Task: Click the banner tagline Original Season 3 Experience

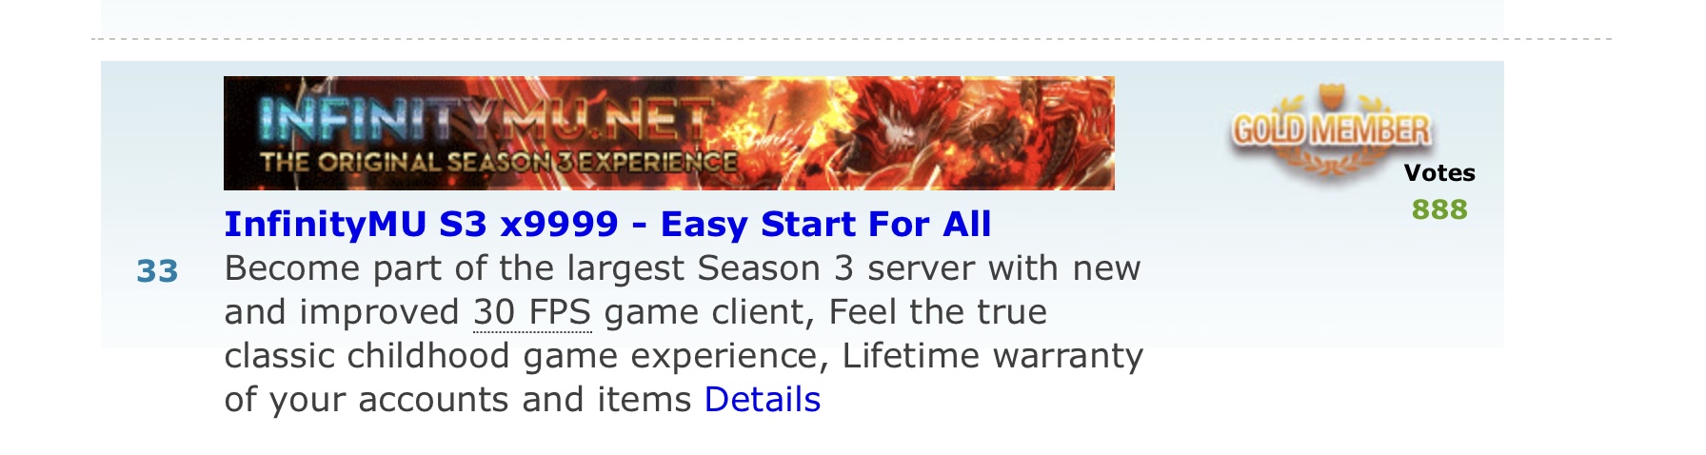Action: tap(499, 163)
